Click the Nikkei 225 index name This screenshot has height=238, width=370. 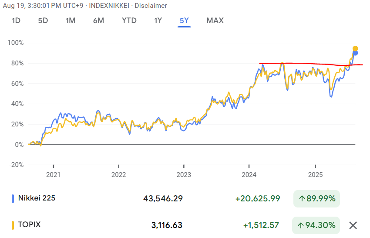pyautogui.click(x=37, y=198)
